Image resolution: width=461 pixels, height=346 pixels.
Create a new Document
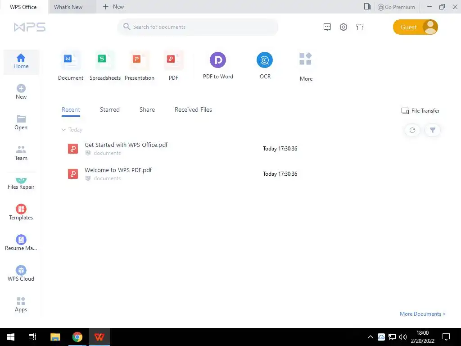click(71, 66)
